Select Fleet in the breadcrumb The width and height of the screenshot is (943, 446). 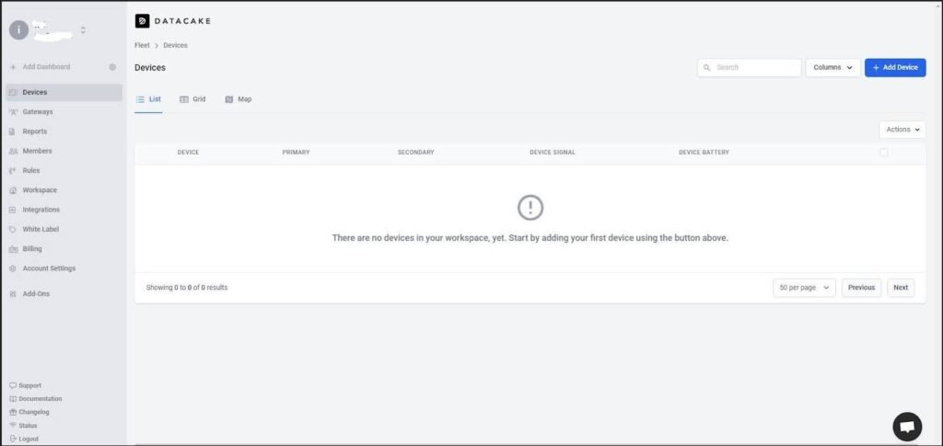(x=142, y=45)
